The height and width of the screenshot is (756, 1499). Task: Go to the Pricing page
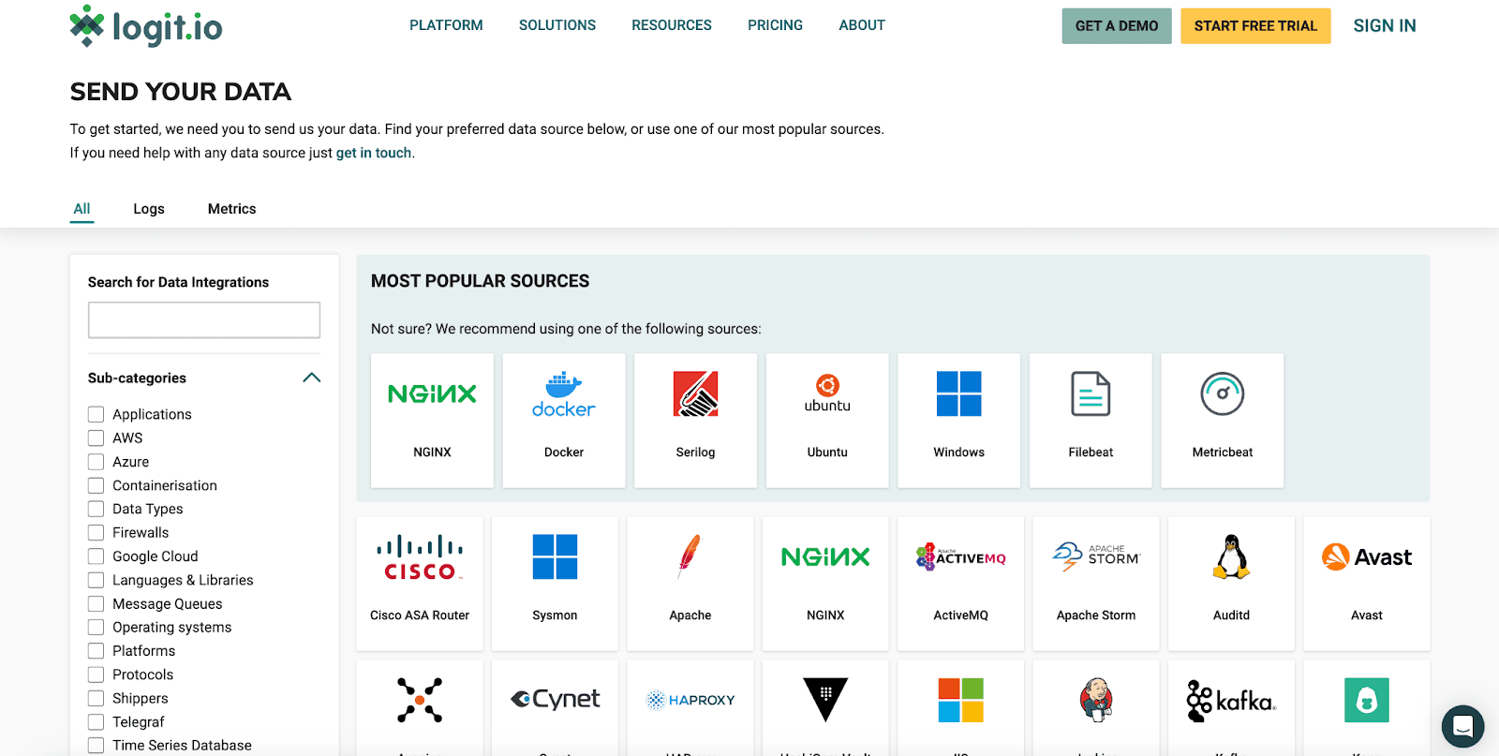(775, 25)
